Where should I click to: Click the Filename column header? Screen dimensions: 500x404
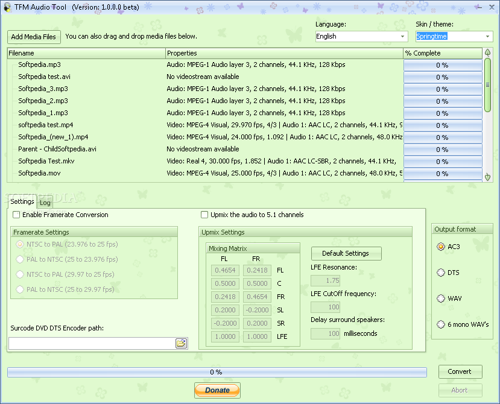pyautogui.click(x=86, y=53)
